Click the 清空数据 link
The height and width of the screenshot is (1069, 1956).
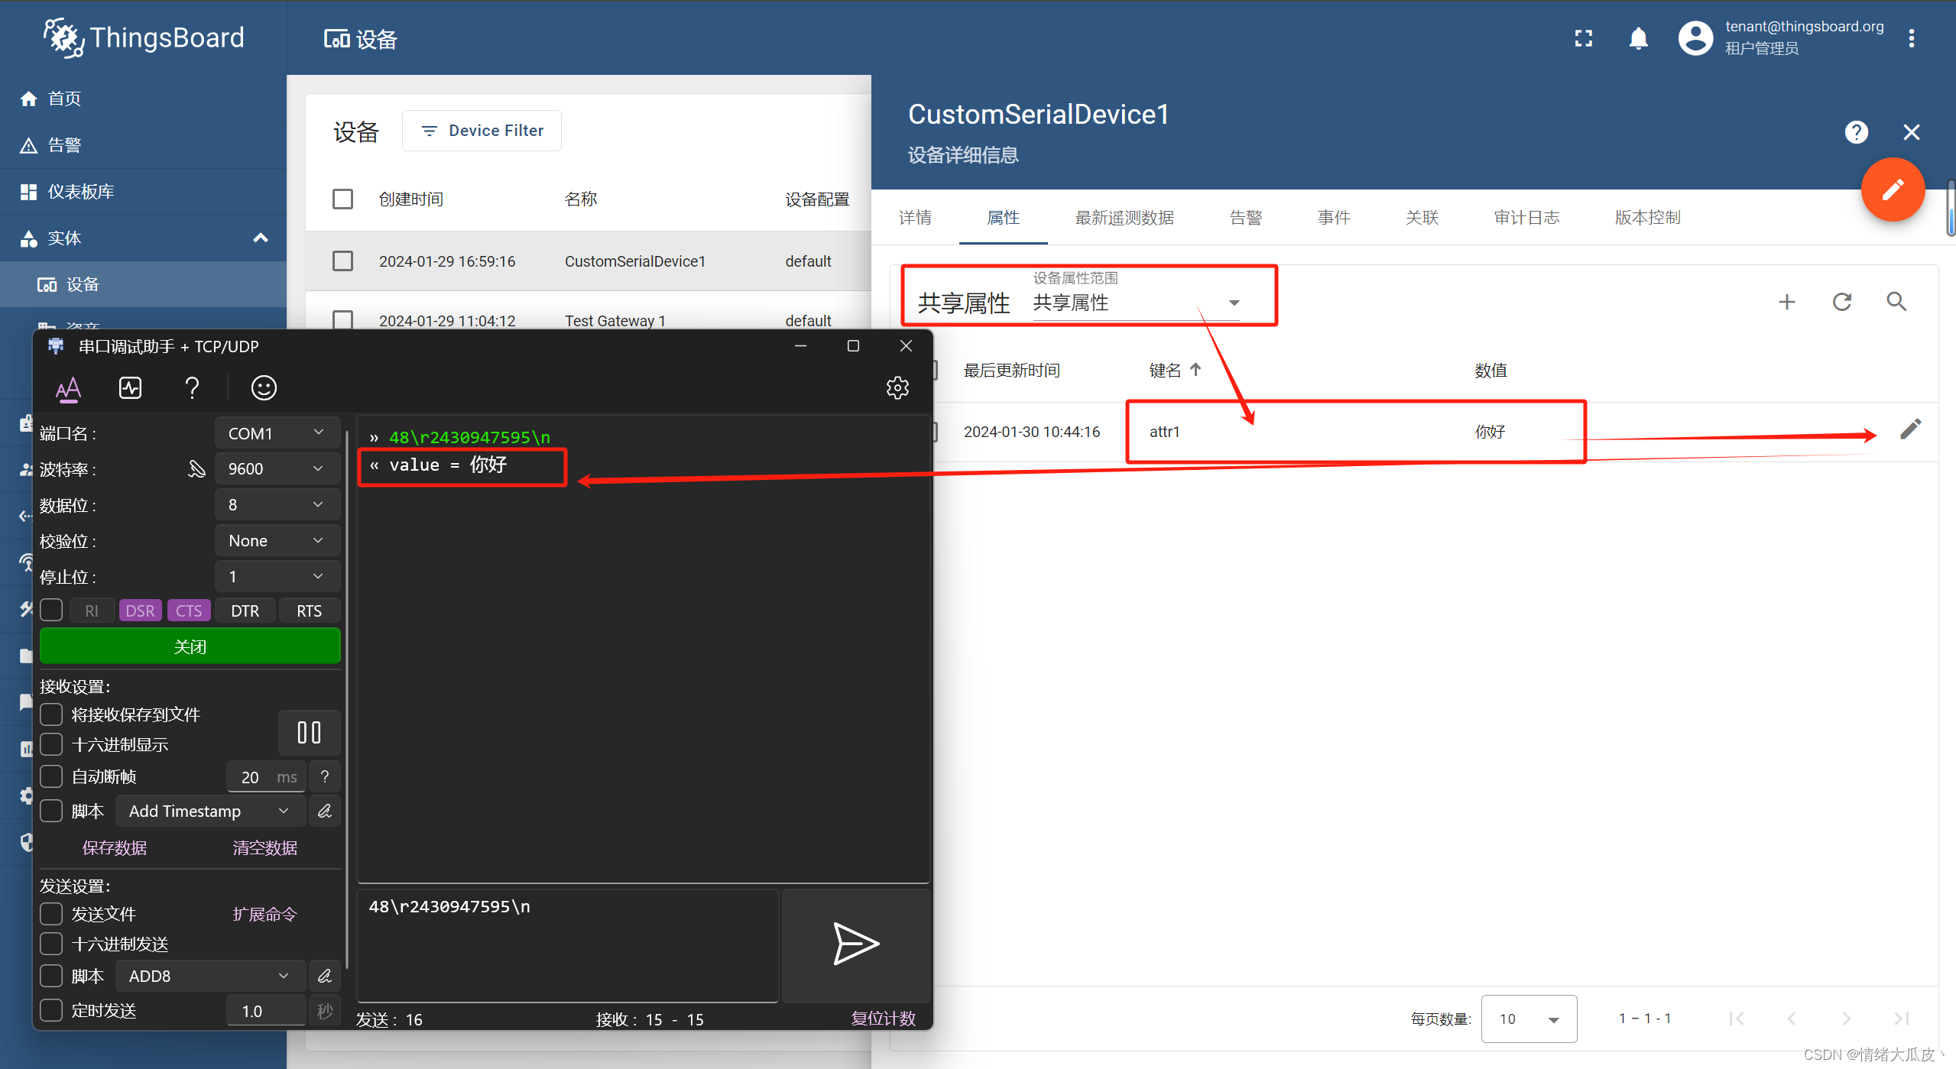point(264,847)
